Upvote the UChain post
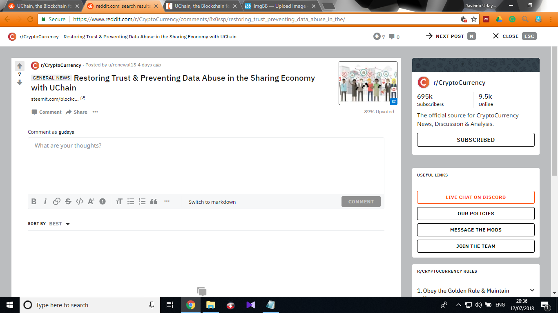 coord(20,66)
